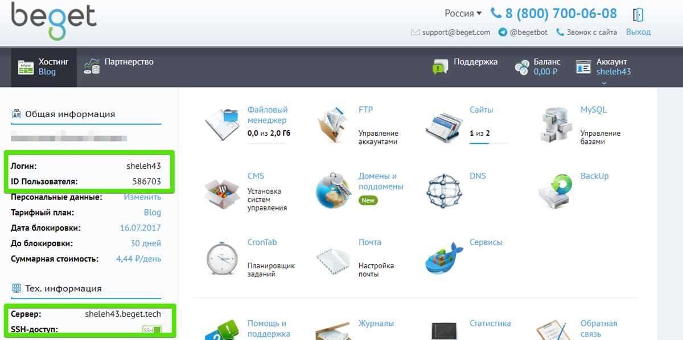
Task: Open the Domains and subdomains globe icon
Action: tap(334, 191)
